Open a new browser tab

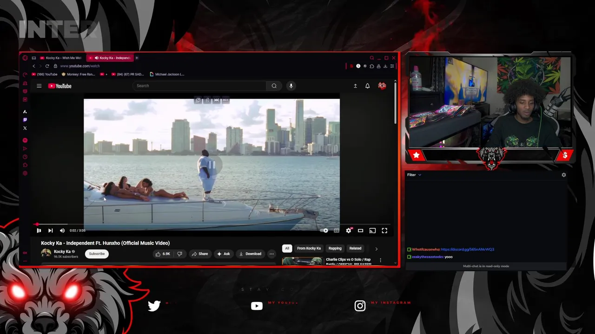point(137,58)
